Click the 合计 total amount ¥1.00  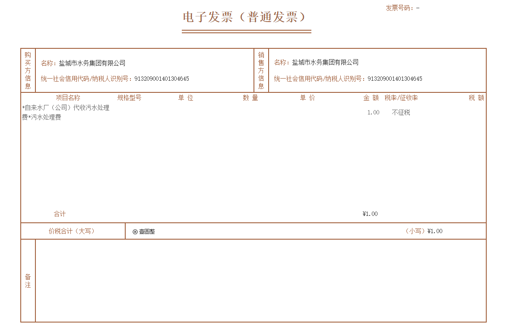(370, 214)
